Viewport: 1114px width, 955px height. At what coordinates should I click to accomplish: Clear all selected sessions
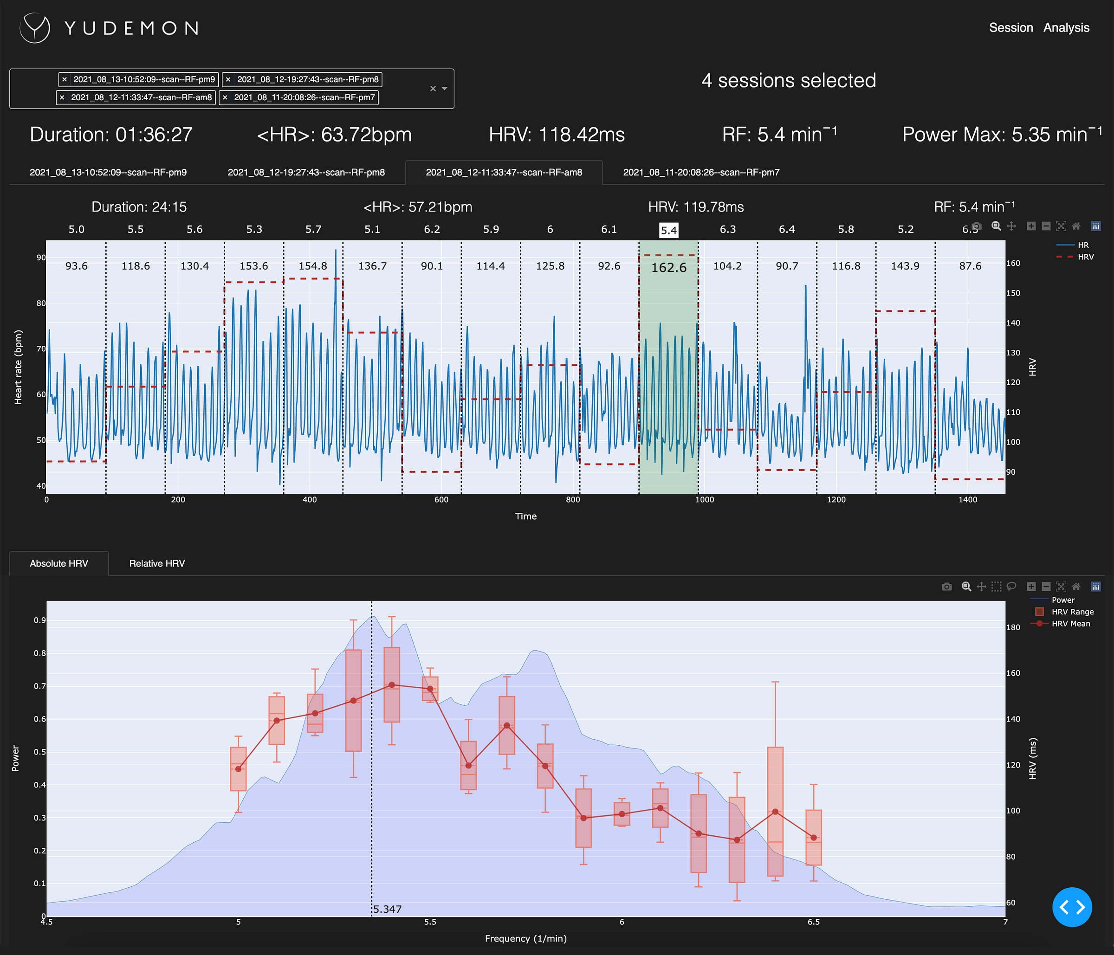(x=433, y=89)
